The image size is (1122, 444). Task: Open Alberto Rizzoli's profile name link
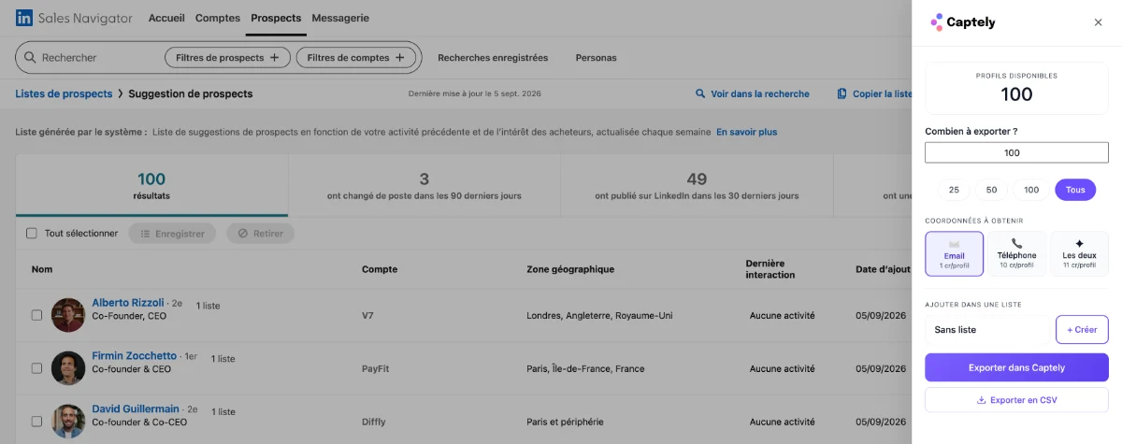pyautogui.click(x=128, y=303)
